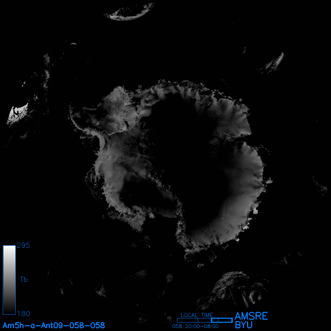Click the leftmost thin segment of time bar
This screenshot has height=331, width=331.
pyautogui.click(x=187, y=320)
